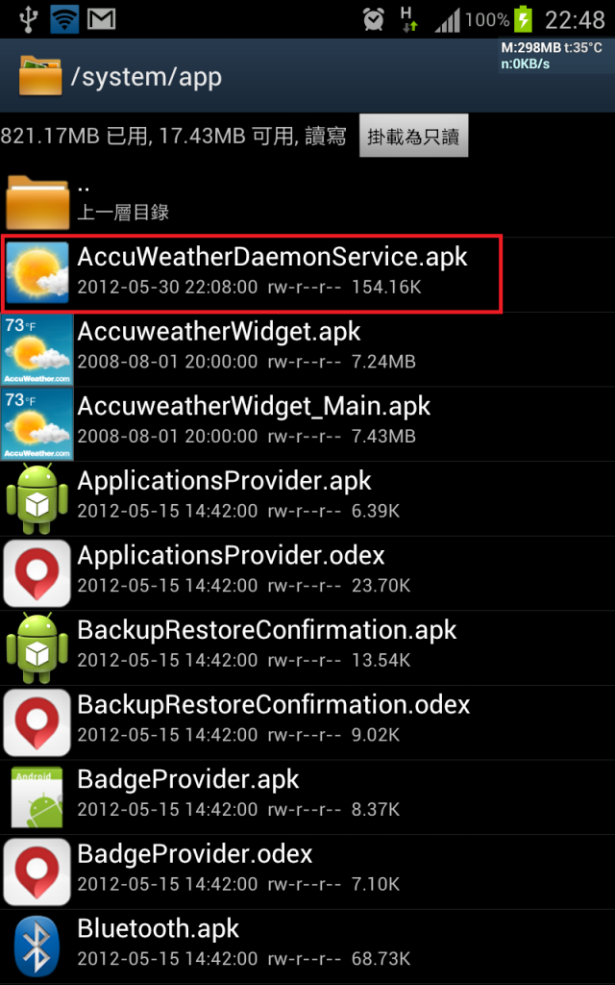
Task: Click the 掛載為只讀 mount button
Action: (x=413, y=136)
